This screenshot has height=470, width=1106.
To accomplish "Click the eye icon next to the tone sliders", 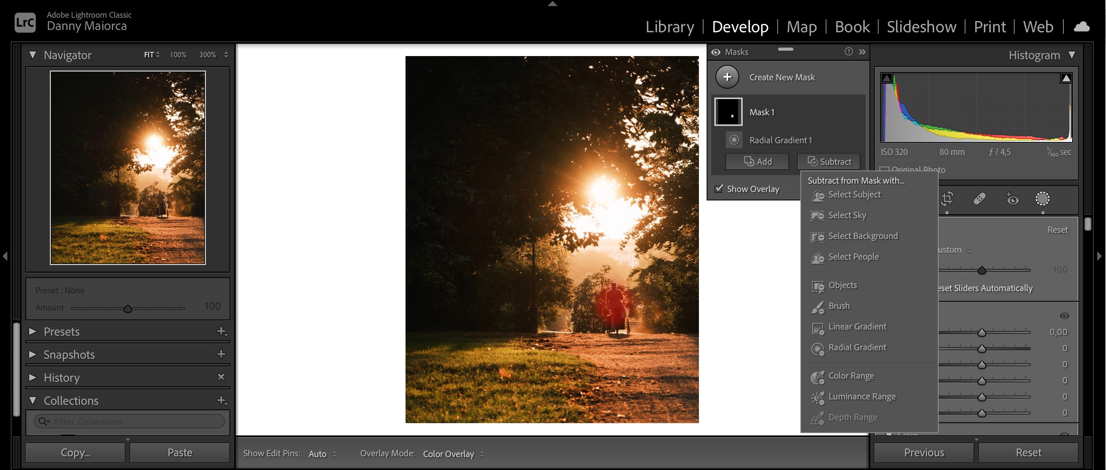I will point(1065,316).
